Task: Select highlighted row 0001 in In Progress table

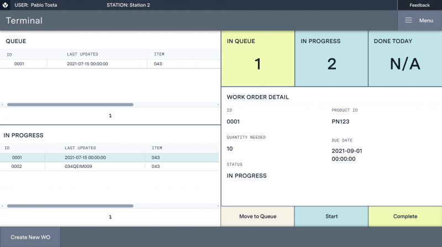Action: tap(17, 157)
